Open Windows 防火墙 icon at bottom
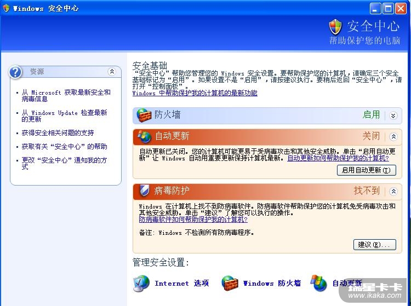Image resolution: width=411 pixels, height=306 pixels. 230,283
